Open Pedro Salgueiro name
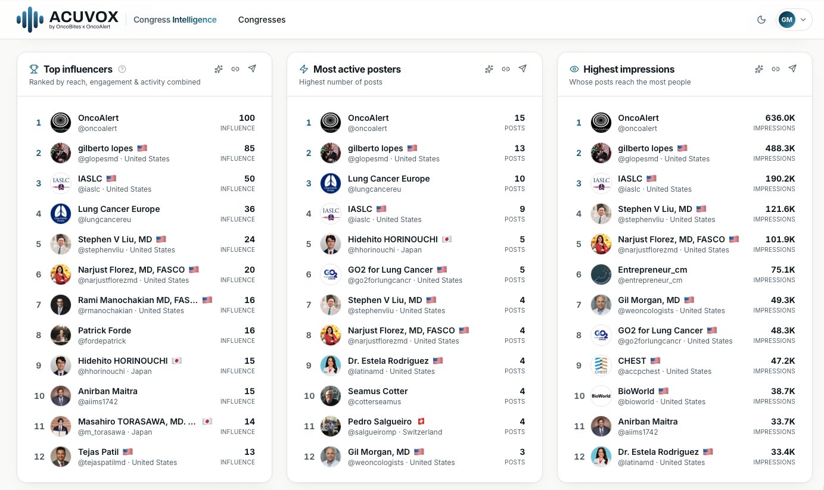 [x=380, y=422]
